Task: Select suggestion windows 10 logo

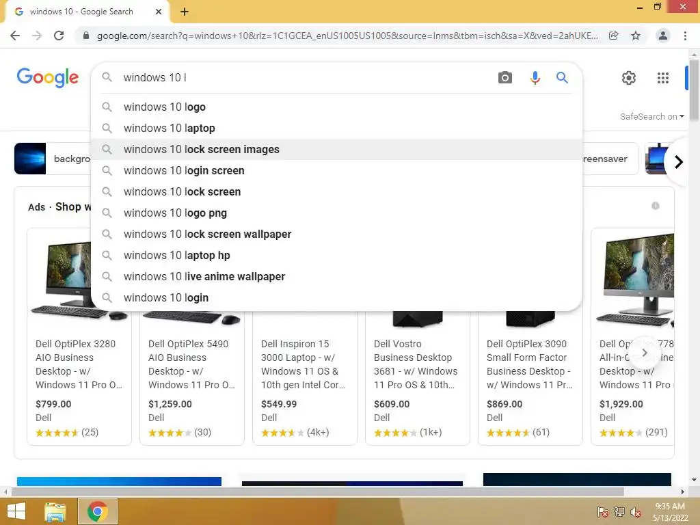Action: point(336,107)
